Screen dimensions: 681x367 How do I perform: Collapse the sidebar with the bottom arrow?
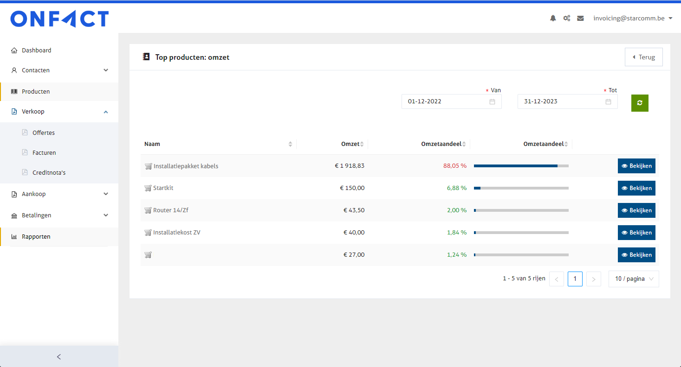point(59,356)
